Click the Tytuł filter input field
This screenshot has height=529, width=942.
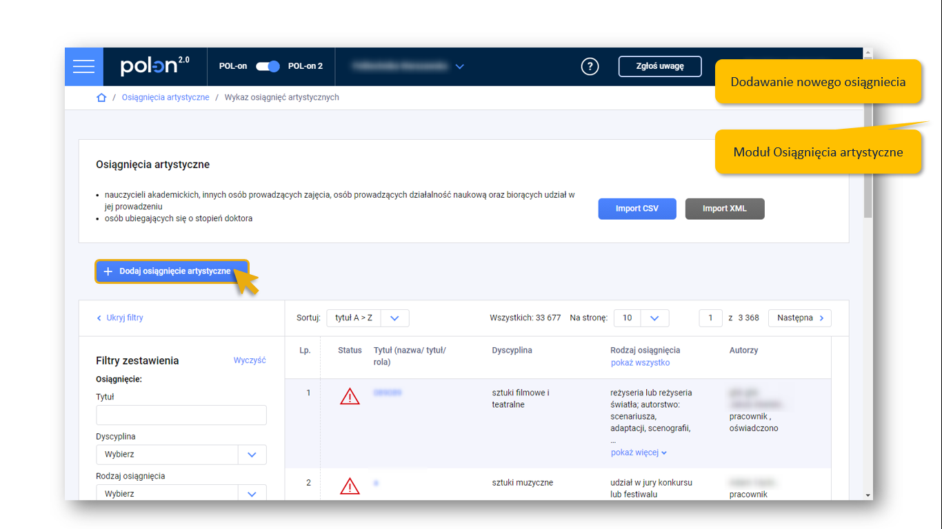click(x=181, y=415)
